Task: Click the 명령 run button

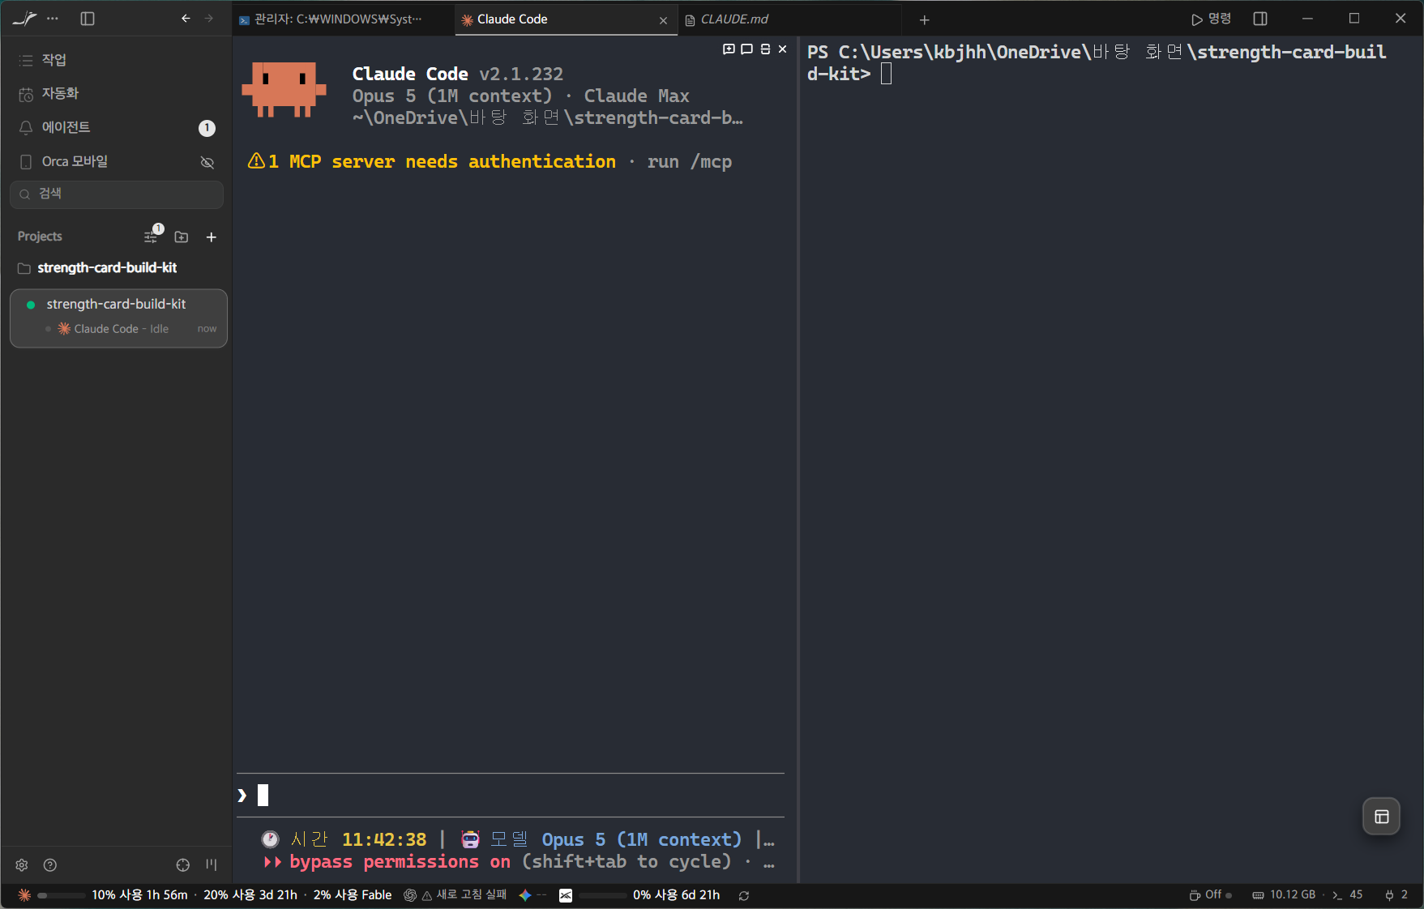Action: (1211, 19)
